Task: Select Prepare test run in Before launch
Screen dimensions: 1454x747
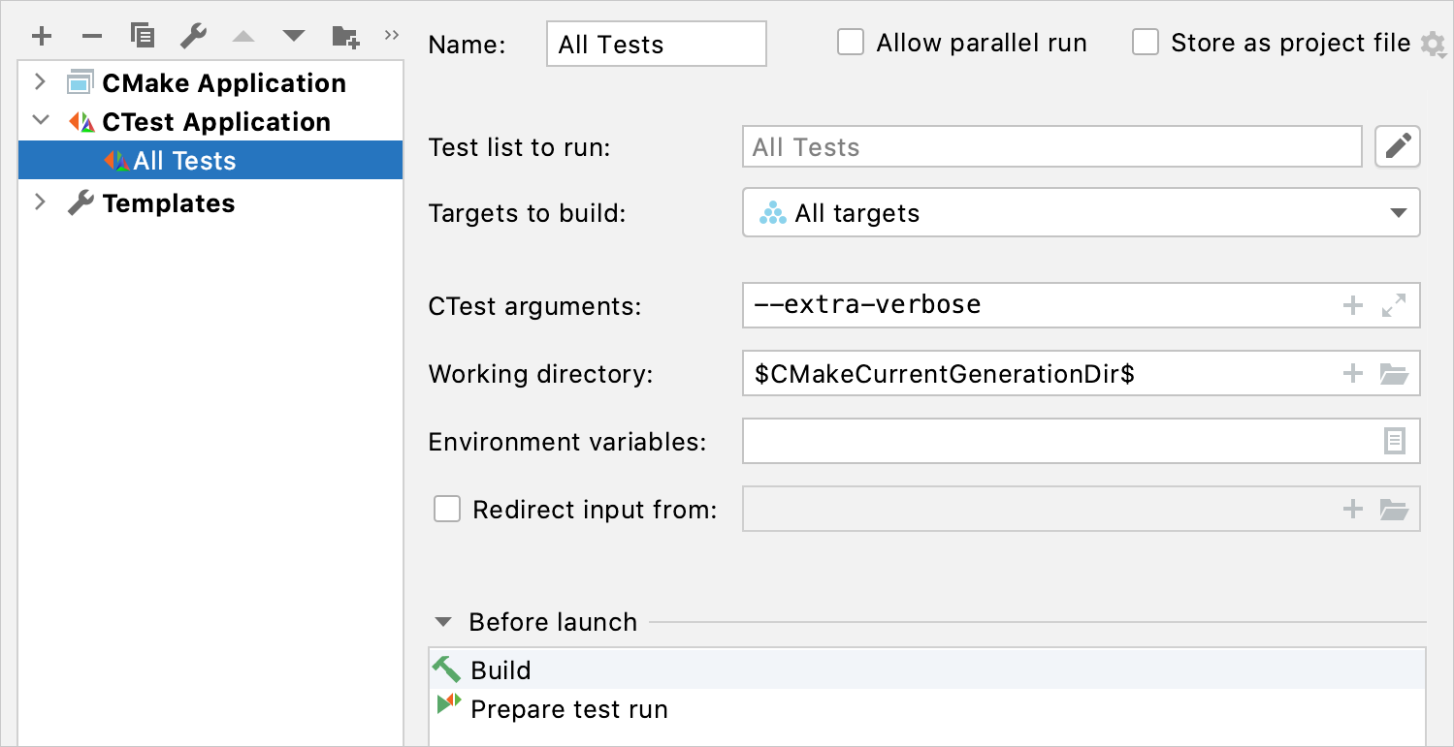Action: 567,708
